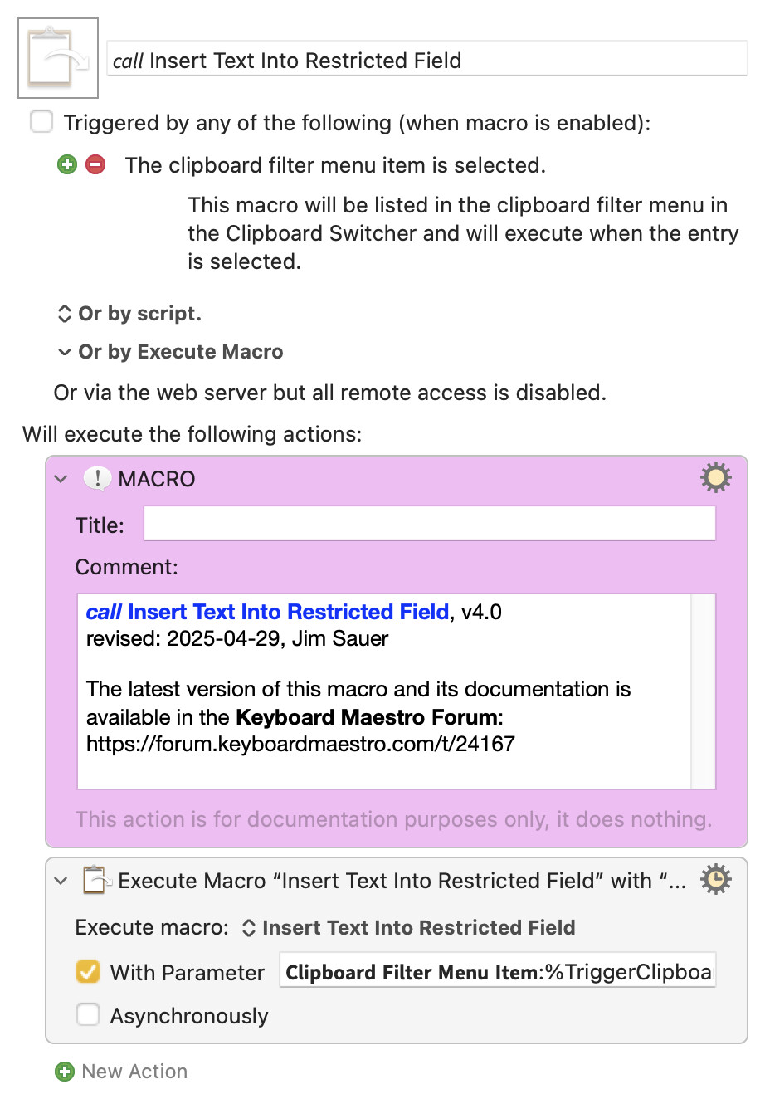Screen dimensions: 765x1099
Task: Click the forum.keyboardmaestro.com URL in comment
Action: (300, 744)
